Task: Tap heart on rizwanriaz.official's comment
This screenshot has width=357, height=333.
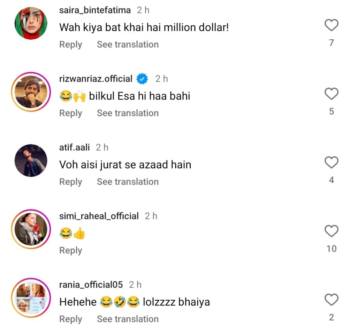Action: [331, 94]
